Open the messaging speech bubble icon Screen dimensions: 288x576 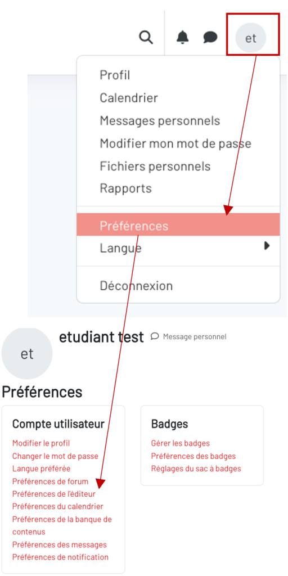210,38
